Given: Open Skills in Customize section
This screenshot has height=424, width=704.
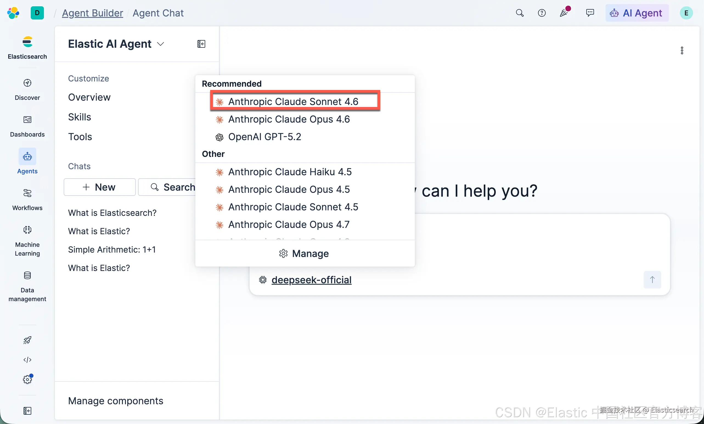Looking at the screenshot, I should 80,117.
